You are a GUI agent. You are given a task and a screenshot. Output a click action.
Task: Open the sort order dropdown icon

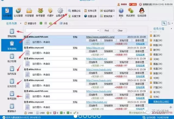(x=170, y=23)
